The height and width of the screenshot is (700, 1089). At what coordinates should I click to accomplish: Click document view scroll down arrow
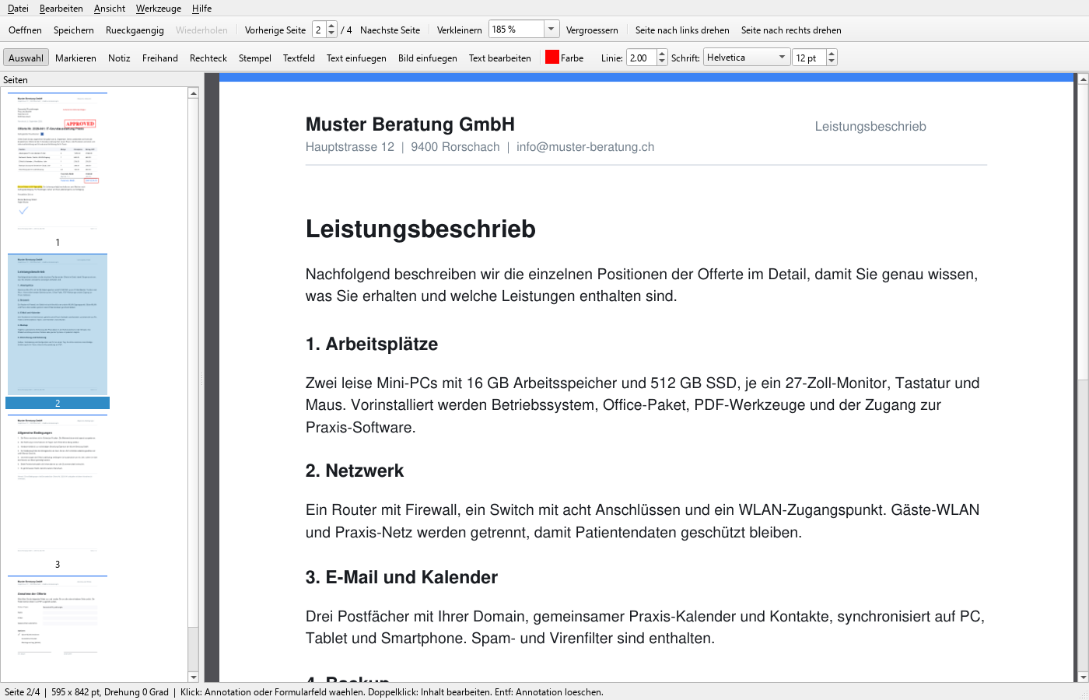tap(1083, 677)
